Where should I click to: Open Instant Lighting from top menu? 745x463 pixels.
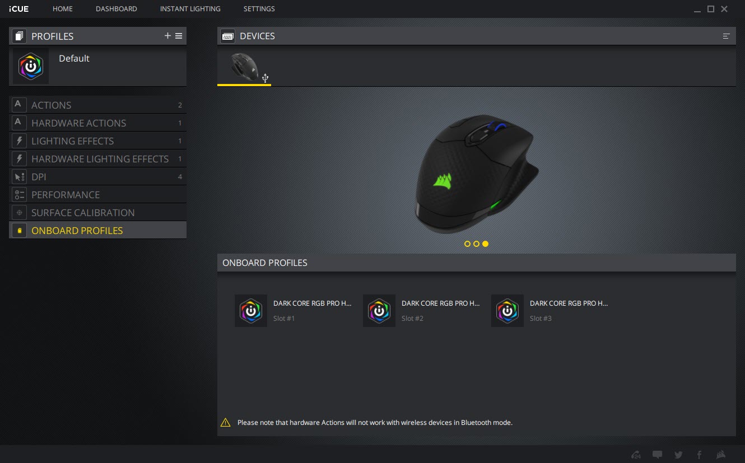click(x=190, y=9)
